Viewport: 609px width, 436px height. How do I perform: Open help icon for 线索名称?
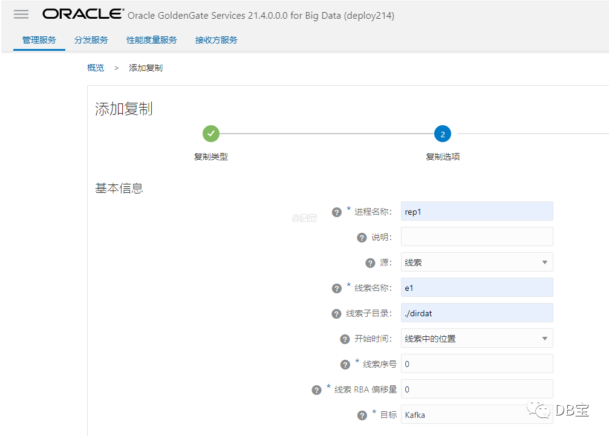pyautogui.click(x=337, y=288)
